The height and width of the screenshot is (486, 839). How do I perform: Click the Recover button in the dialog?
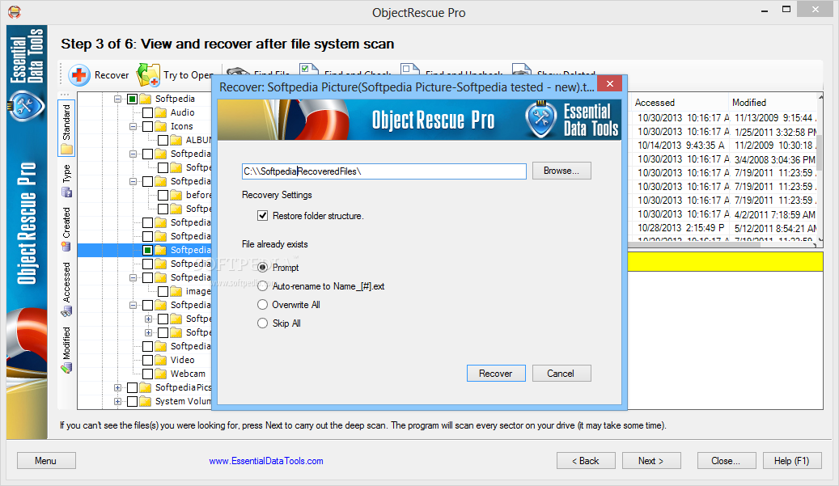[495, 373]
